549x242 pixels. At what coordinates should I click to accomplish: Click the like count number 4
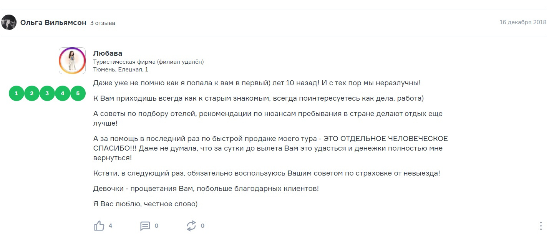click(x=110, y=226)
